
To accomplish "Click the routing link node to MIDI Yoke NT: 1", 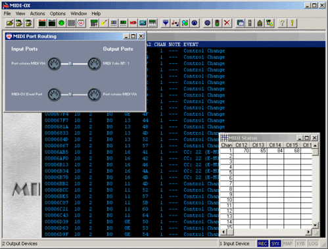I will click(x=70, y=64).
